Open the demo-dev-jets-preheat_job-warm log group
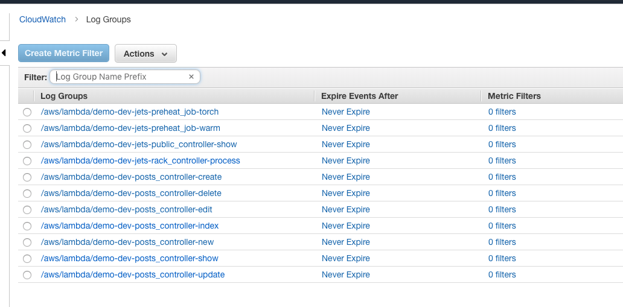The image size is (623, 307). [x=130, y=128]
